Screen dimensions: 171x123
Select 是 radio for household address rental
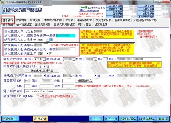tap(37, 67)
